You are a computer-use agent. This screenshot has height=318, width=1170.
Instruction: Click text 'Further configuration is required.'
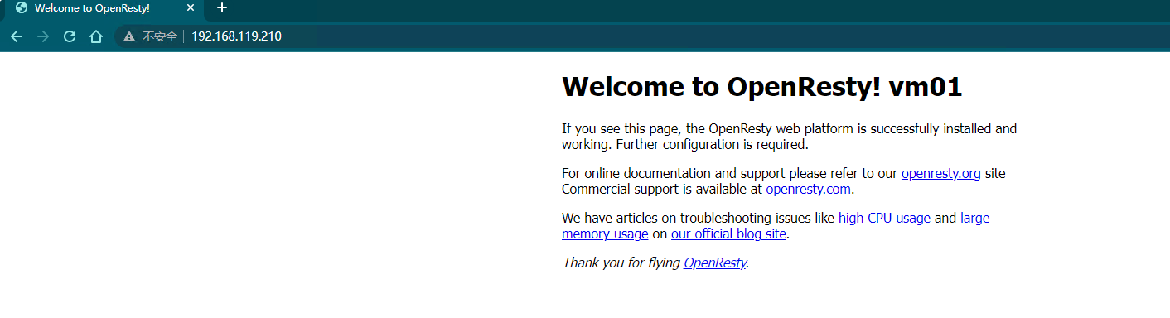click(712, 144)
